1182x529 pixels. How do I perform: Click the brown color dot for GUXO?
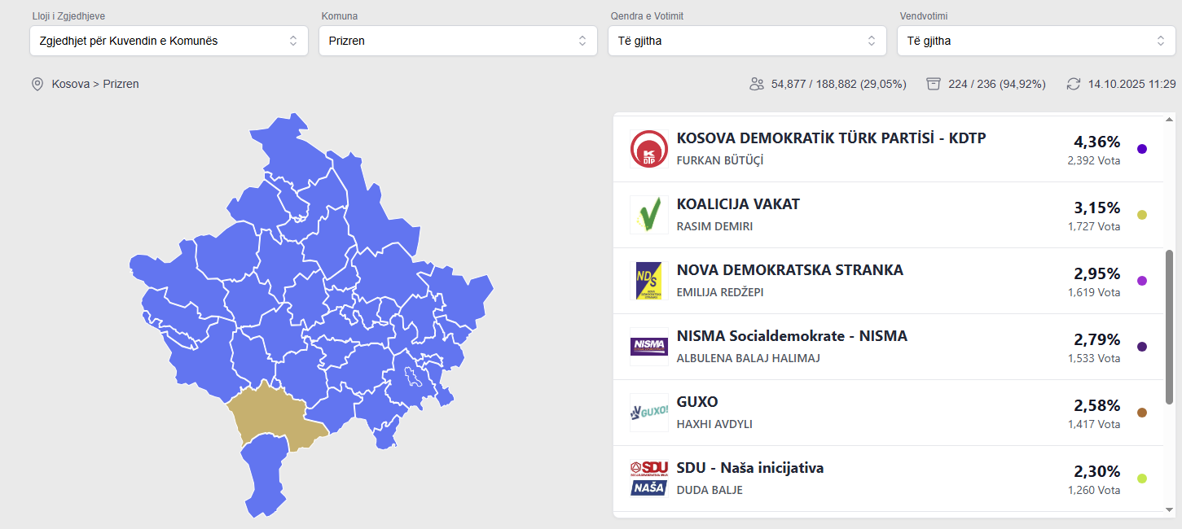click(x=1142, y=413)
